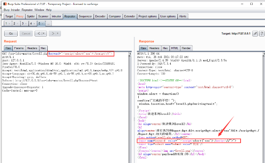265x163 pixels.
Task: Select Response Render view tab
Action: 186,48
